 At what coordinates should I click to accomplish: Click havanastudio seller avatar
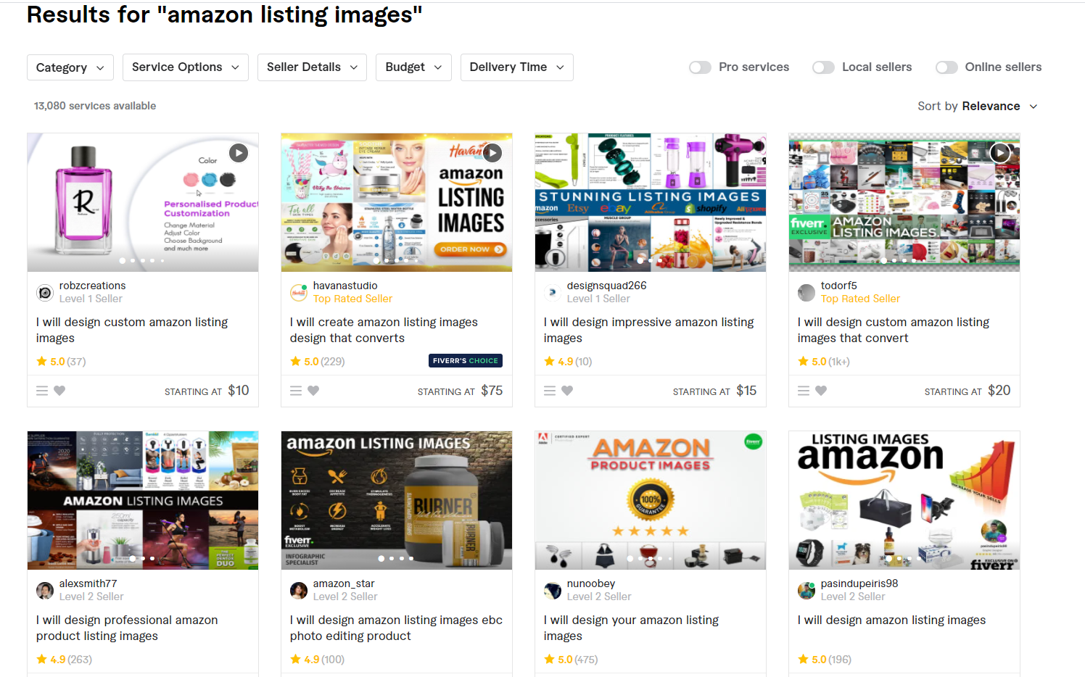(299, 293)
